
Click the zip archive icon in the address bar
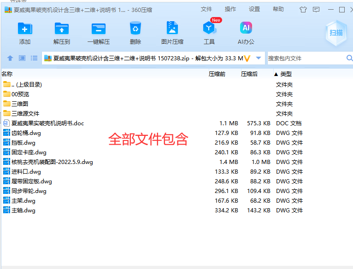coord(48,58)
